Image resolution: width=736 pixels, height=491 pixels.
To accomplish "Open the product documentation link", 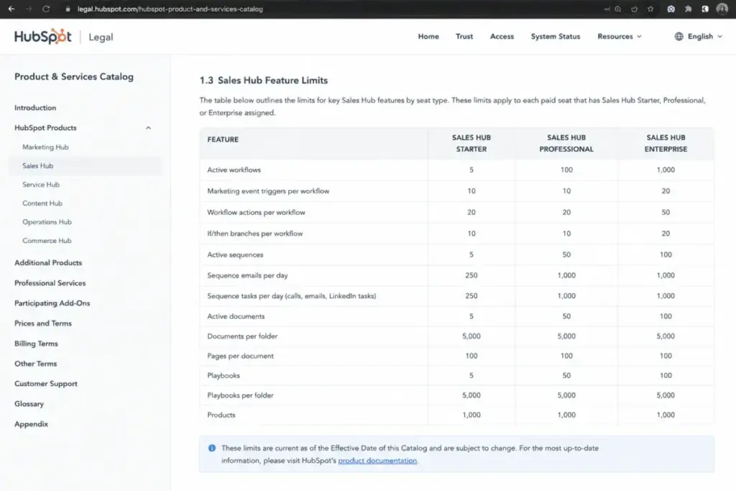I will coord(377,461).
